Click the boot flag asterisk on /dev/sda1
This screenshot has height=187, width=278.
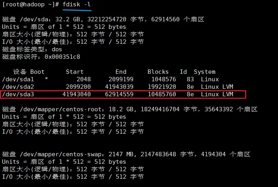point(47,79)
